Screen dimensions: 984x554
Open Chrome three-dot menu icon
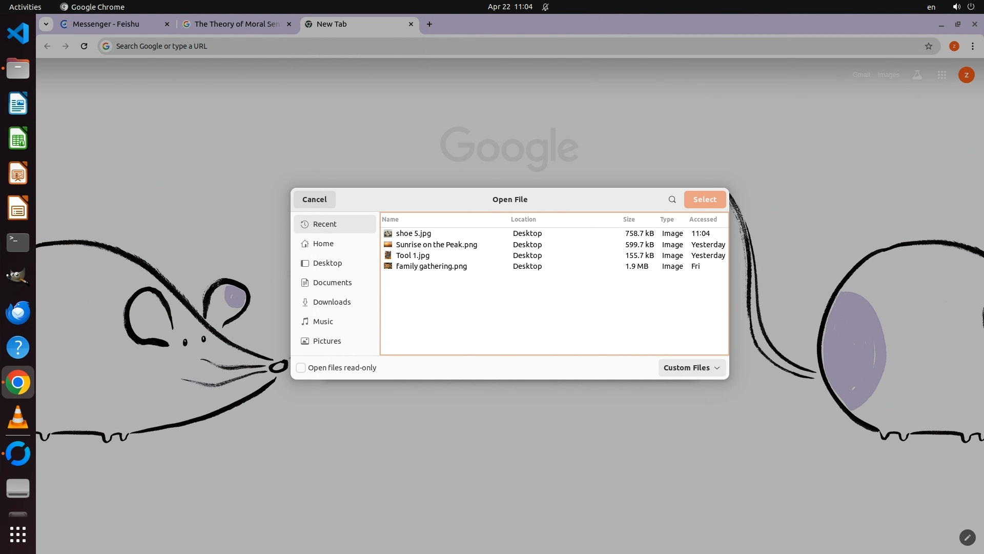(972, 46)
